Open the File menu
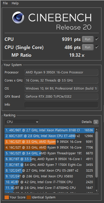Viewport: 104px width, 203px height. click(x=5, y=3)
